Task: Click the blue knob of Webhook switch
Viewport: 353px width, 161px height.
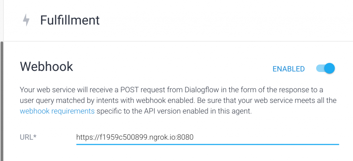Action: click(330, 68)
